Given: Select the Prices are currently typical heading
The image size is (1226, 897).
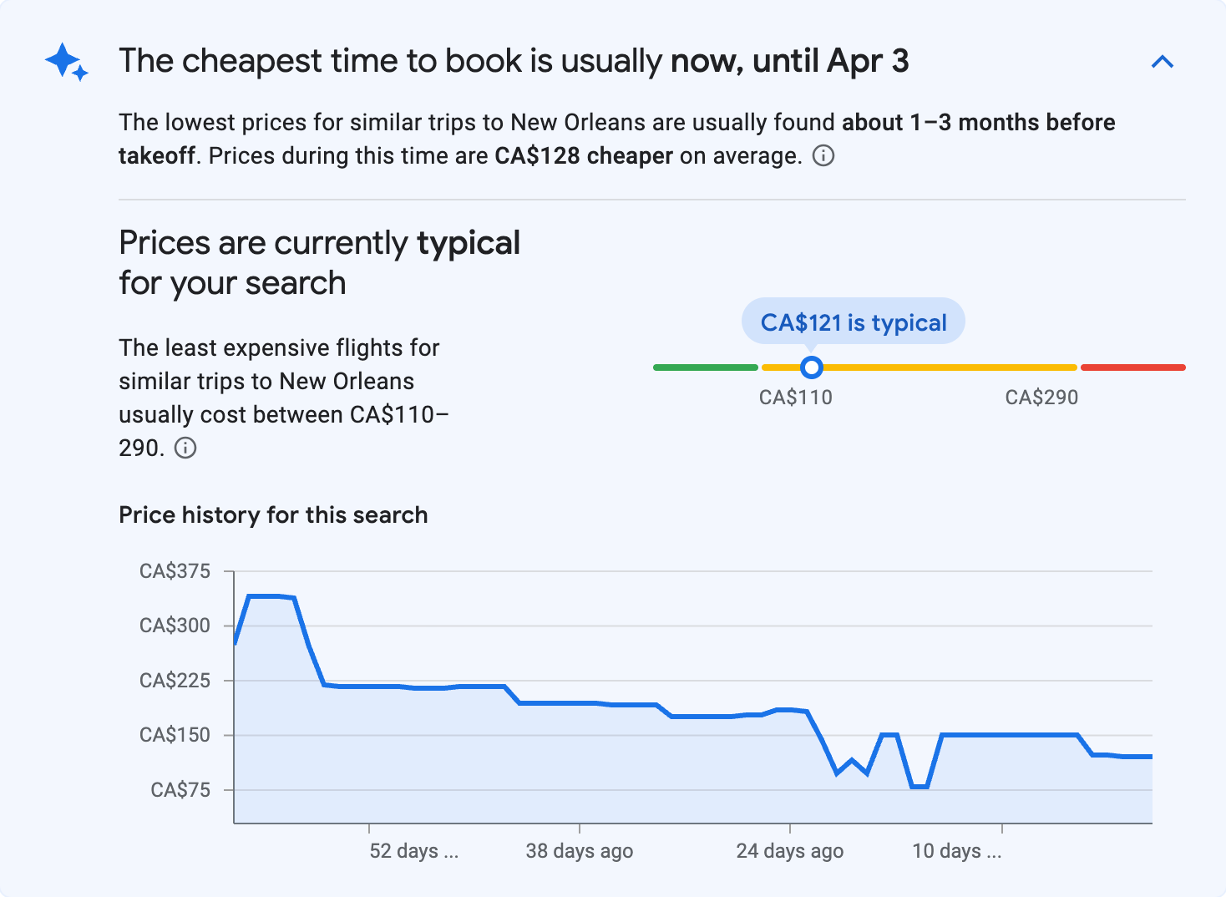Looking at the screenshot, I should (x=319, y=261).
